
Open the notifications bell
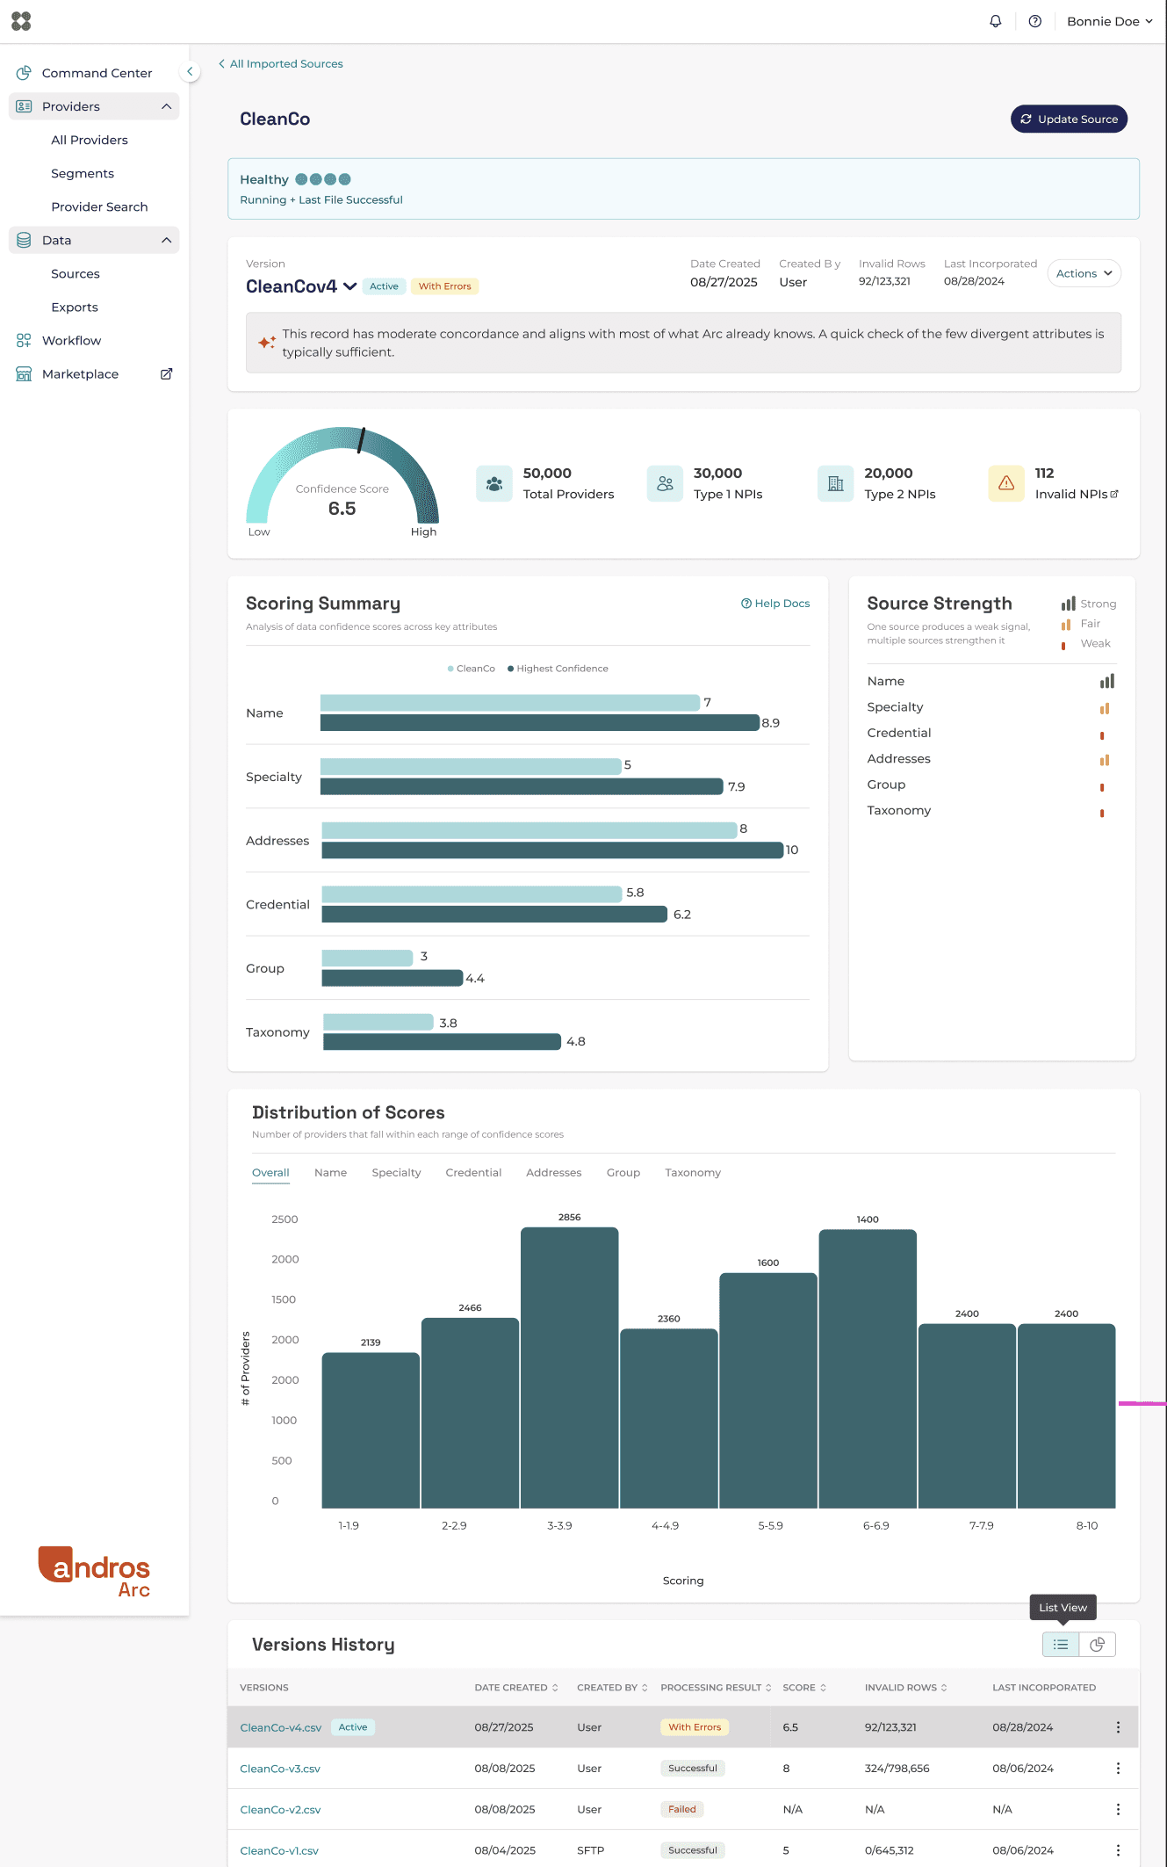point(996,21)
